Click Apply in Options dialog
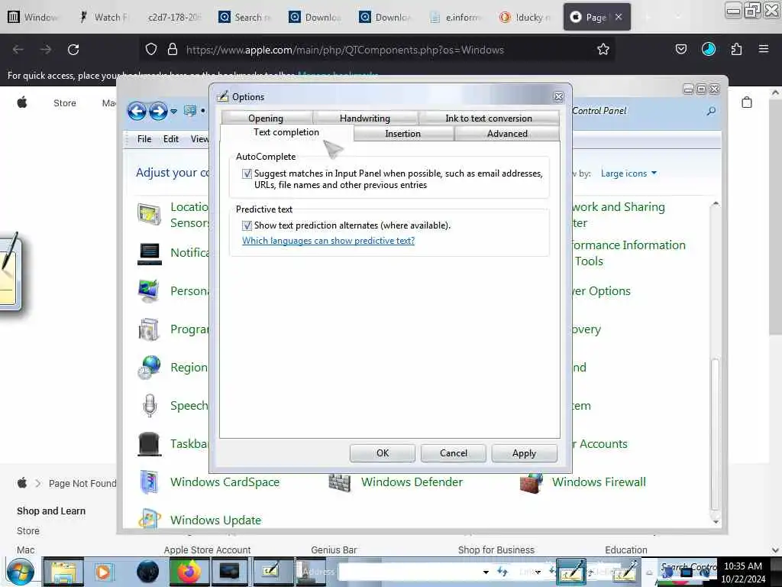782x587 pixels. click(524, 453)
